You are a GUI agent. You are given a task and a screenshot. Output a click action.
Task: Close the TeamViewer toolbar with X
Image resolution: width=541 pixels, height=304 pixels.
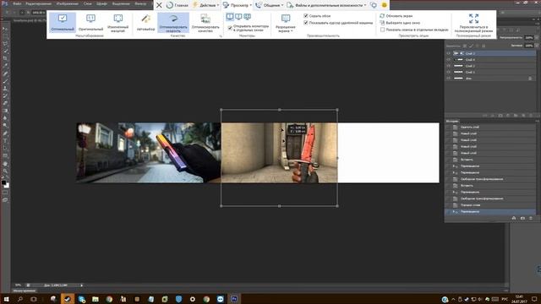[x=159, y=5]
